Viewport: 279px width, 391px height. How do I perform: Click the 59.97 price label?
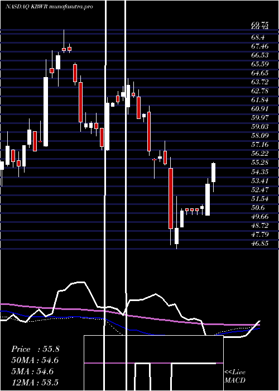tap(260, 118)
